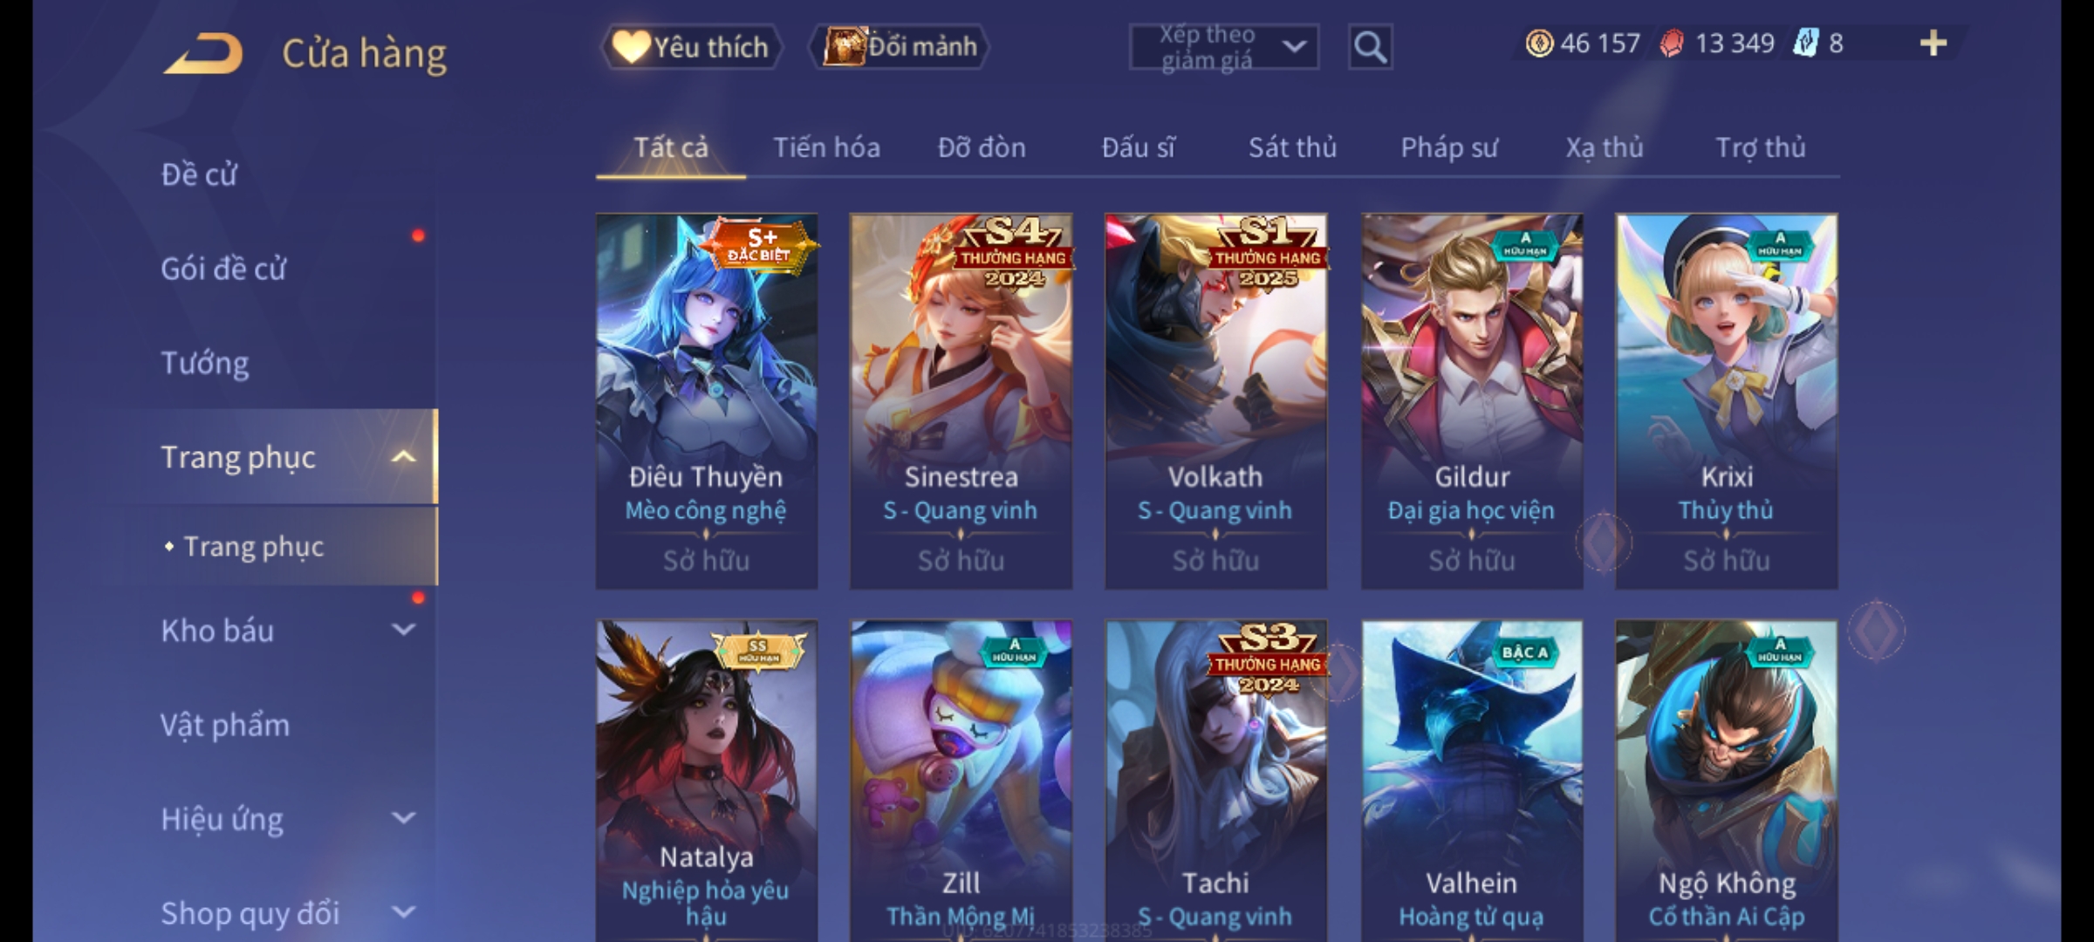Tap the plus icon to add currency
The height and width of the screenshot is (942, 2094).
pyautogui.click(x=1933, y=44)
